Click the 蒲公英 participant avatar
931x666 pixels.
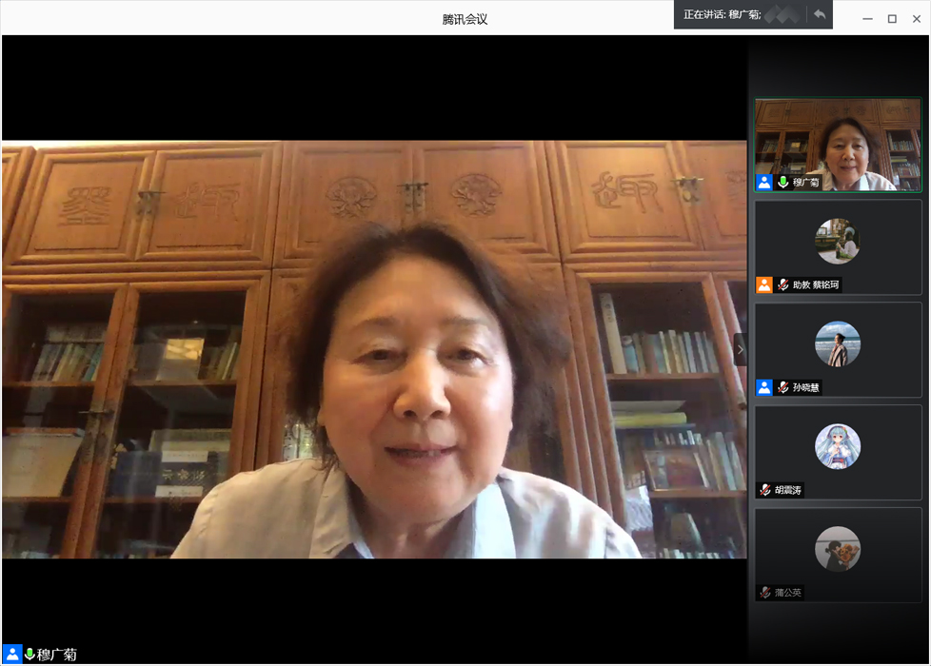838,549
